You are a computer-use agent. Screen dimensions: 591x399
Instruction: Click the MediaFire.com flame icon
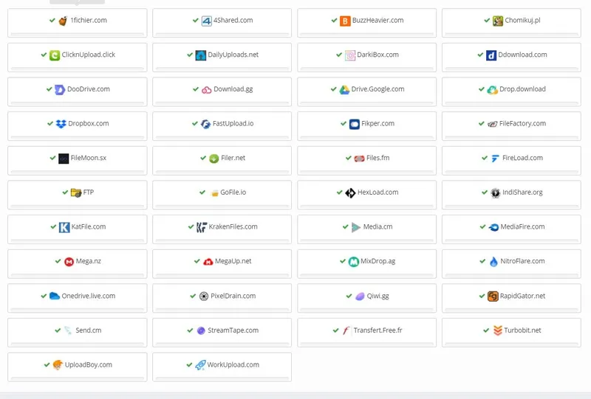coord(493,227)
